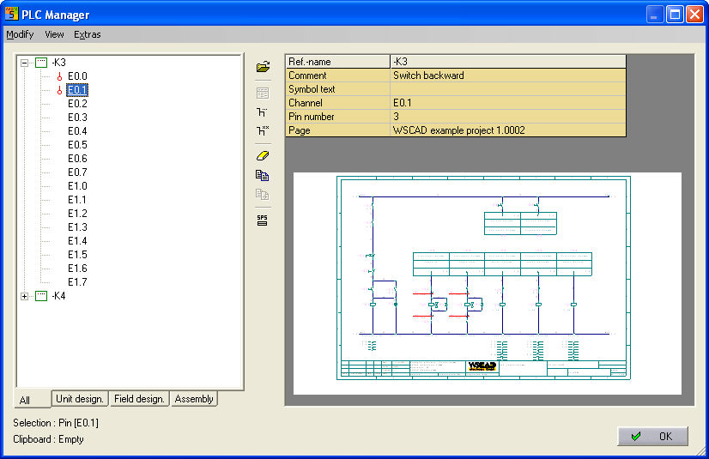Click the Page value WSCAD example project
The width and height of the screenshot is (709, 459).
click(508, 130)
